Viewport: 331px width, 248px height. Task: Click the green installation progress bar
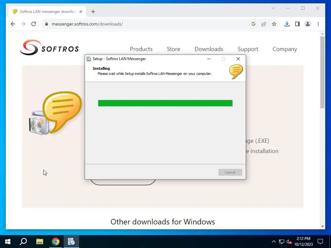165,103
